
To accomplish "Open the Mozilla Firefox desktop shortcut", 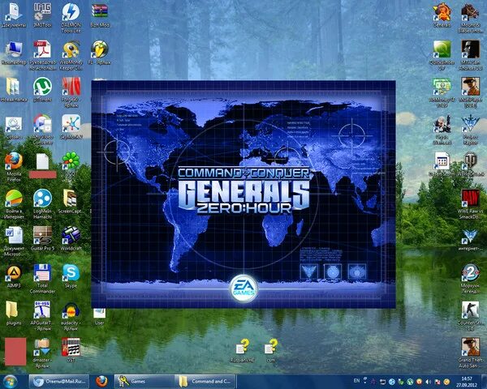I will 14,162.
